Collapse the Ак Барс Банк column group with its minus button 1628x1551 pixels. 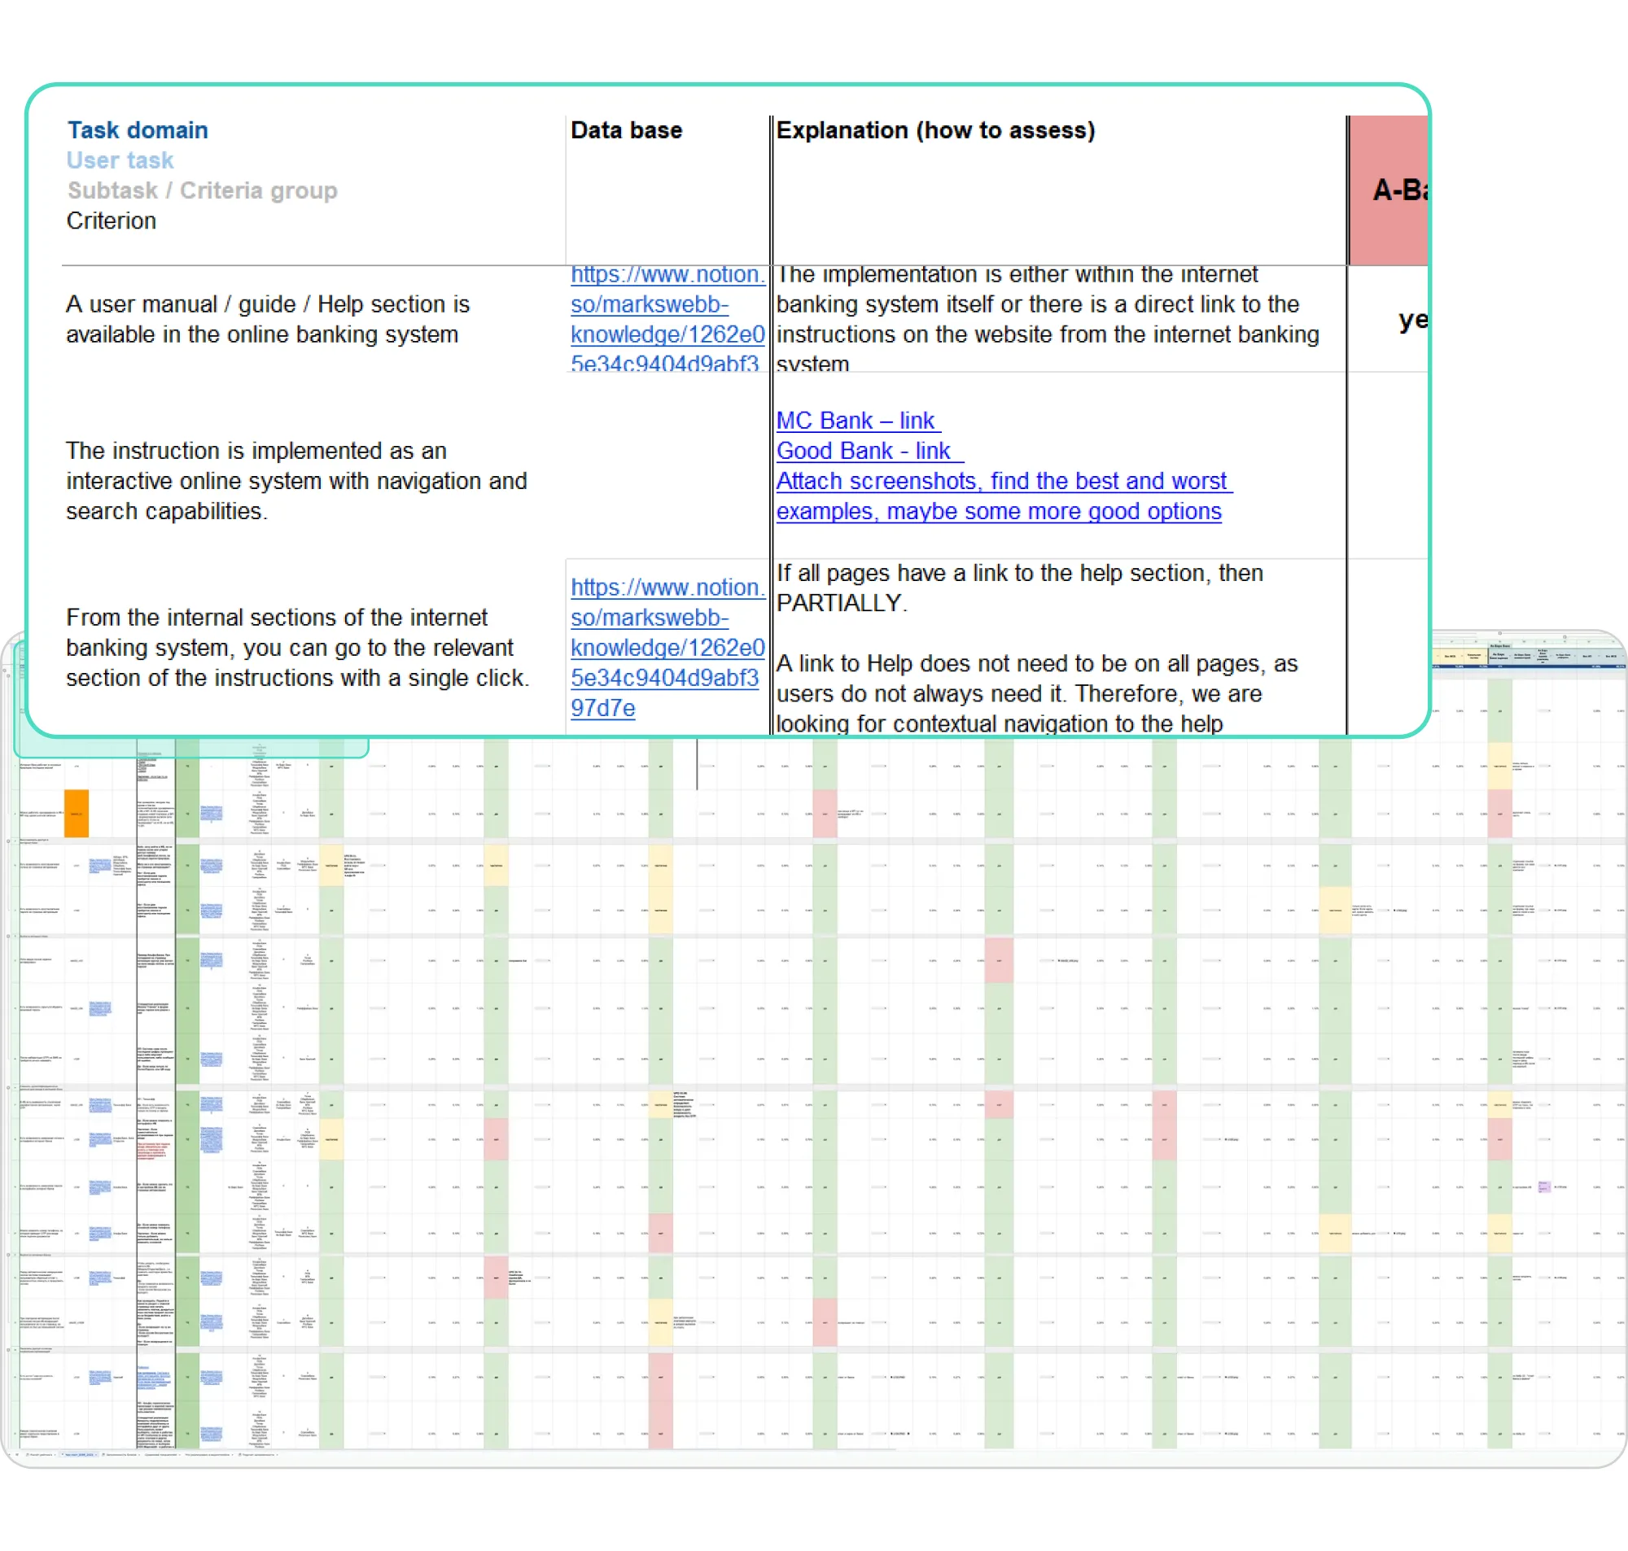click(x=1499, y=633)
